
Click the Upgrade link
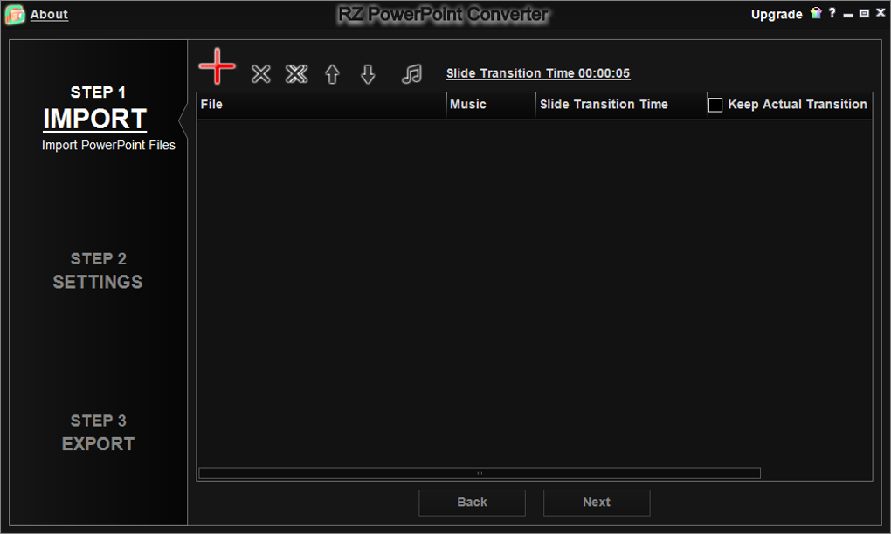777,14
